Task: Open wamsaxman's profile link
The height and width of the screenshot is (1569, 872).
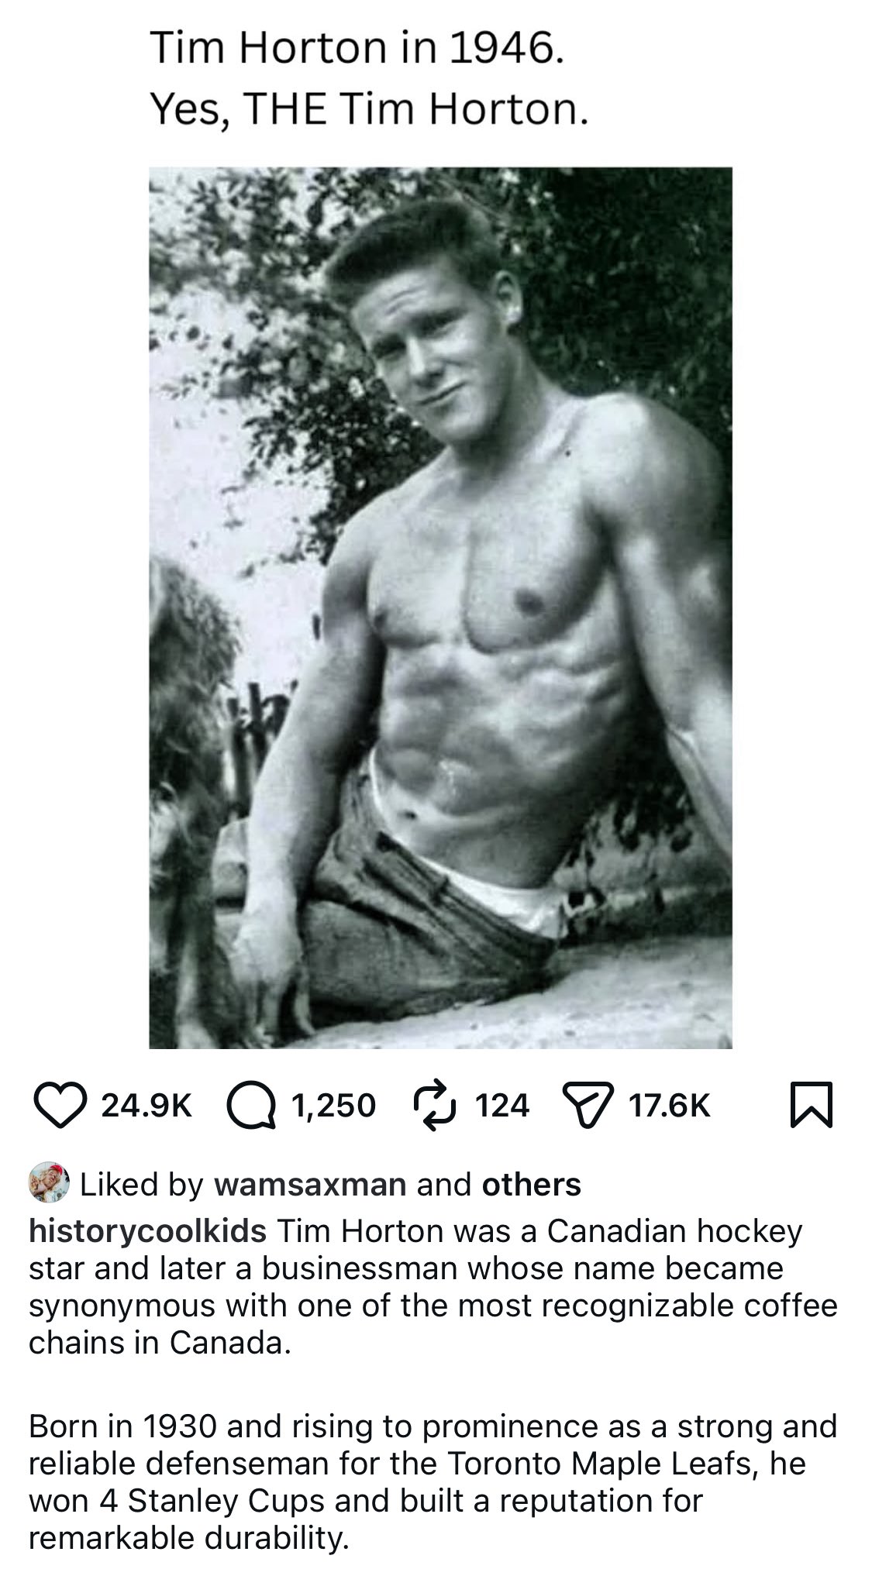Action: [310, 1185]
